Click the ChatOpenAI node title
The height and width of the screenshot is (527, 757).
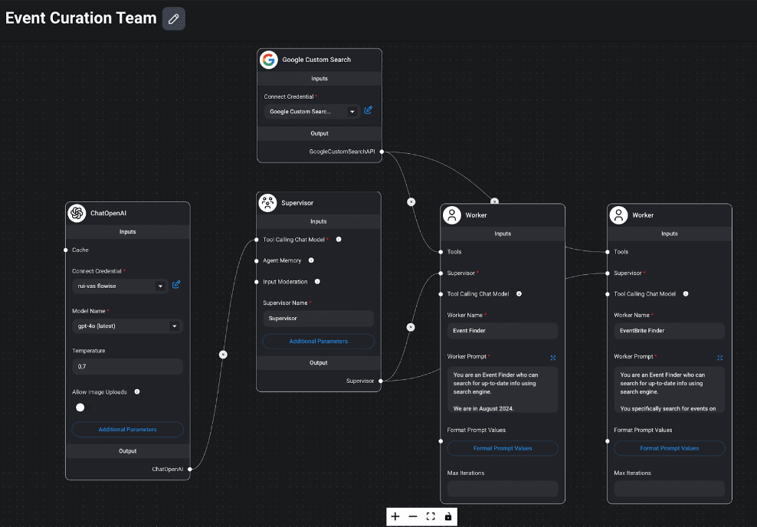click(108, 213)
